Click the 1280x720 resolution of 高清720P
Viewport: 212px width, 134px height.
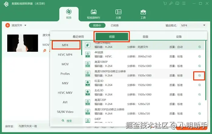point(144,104)
